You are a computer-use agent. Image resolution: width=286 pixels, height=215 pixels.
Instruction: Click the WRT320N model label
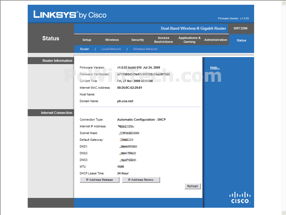[x=240, y=28]
